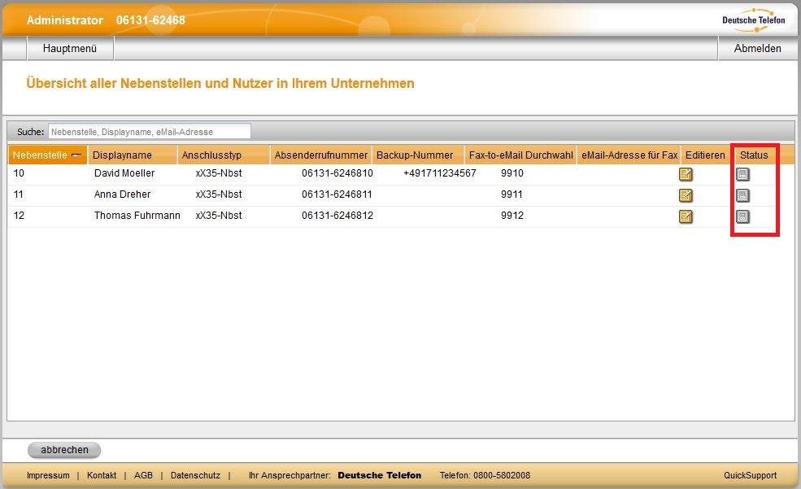Viewport: 801px width, 489px height.
Task: Click the edit icon for Thomas Fuhrmann
Action: [686, 216]
